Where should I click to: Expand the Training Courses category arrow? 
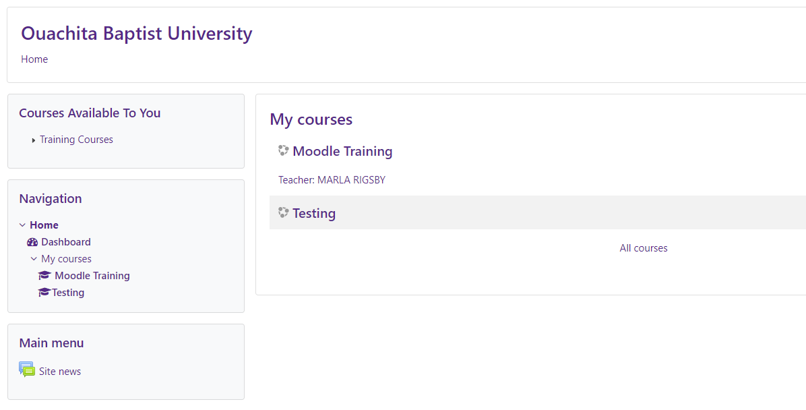[x=34, y=140]
